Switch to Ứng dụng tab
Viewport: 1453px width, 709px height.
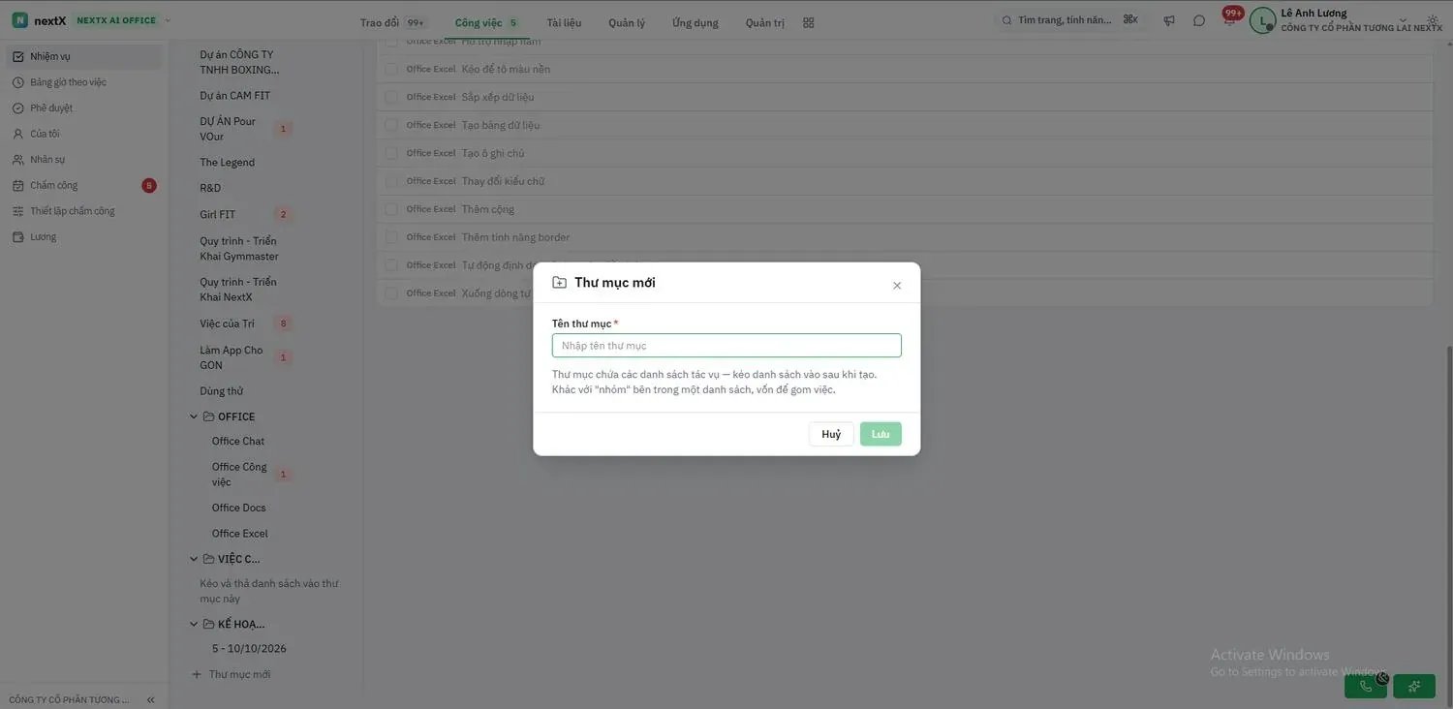click(x=696, y=22)
